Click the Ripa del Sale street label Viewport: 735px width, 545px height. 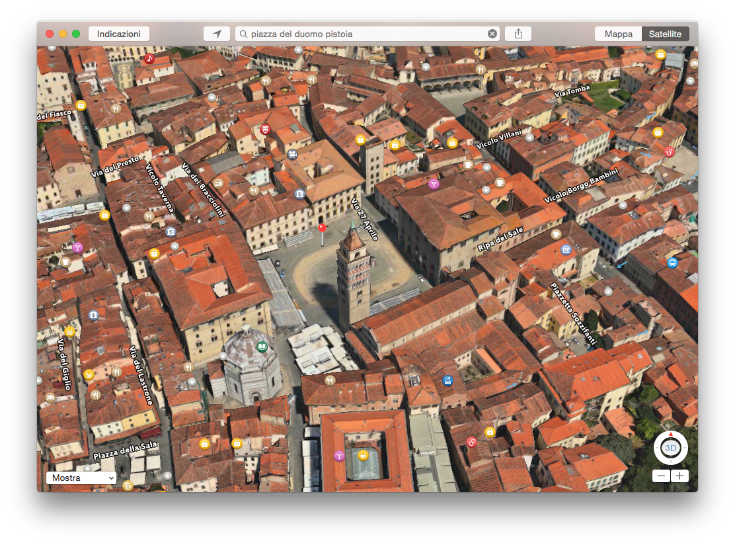point(500,239)
